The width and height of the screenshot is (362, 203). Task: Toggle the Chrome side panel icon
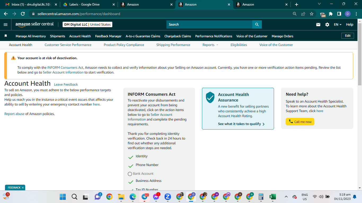pos(339,14)
